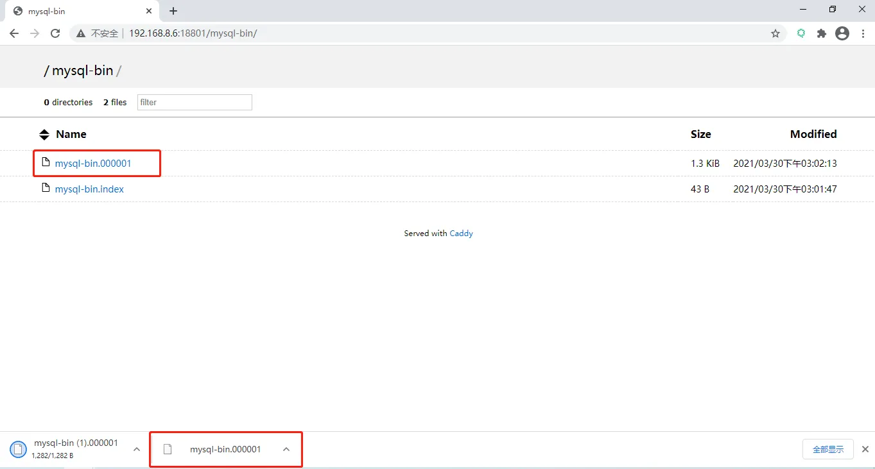Click the browser forward arrow
Image resolution: width=875 pixels, height=469 pixels.
pos(35,33)
